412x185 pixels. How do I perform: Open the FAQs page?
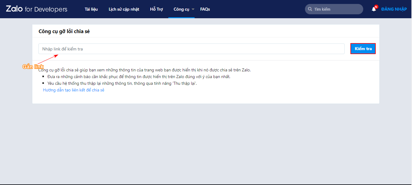point(205,9)
